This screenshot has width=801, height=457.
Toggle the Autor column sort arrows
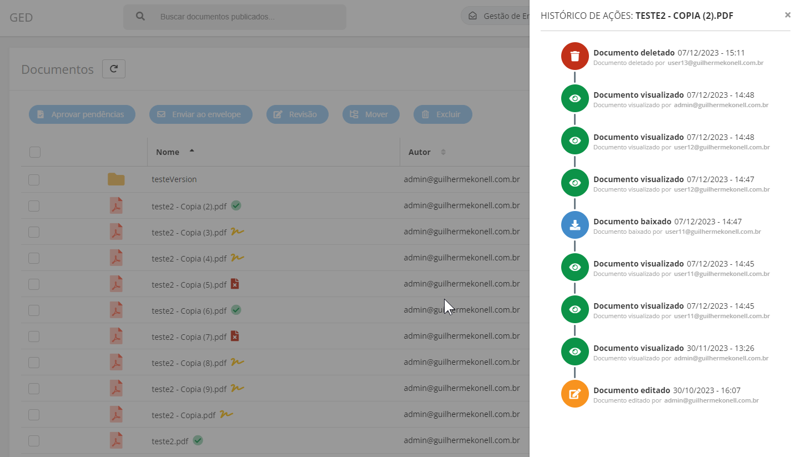443,152
